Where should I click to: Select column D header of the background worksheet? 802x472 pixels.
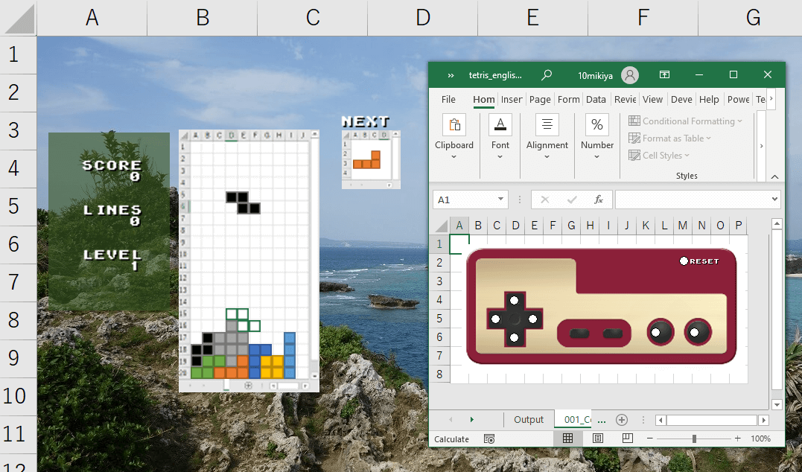[422, 18]
